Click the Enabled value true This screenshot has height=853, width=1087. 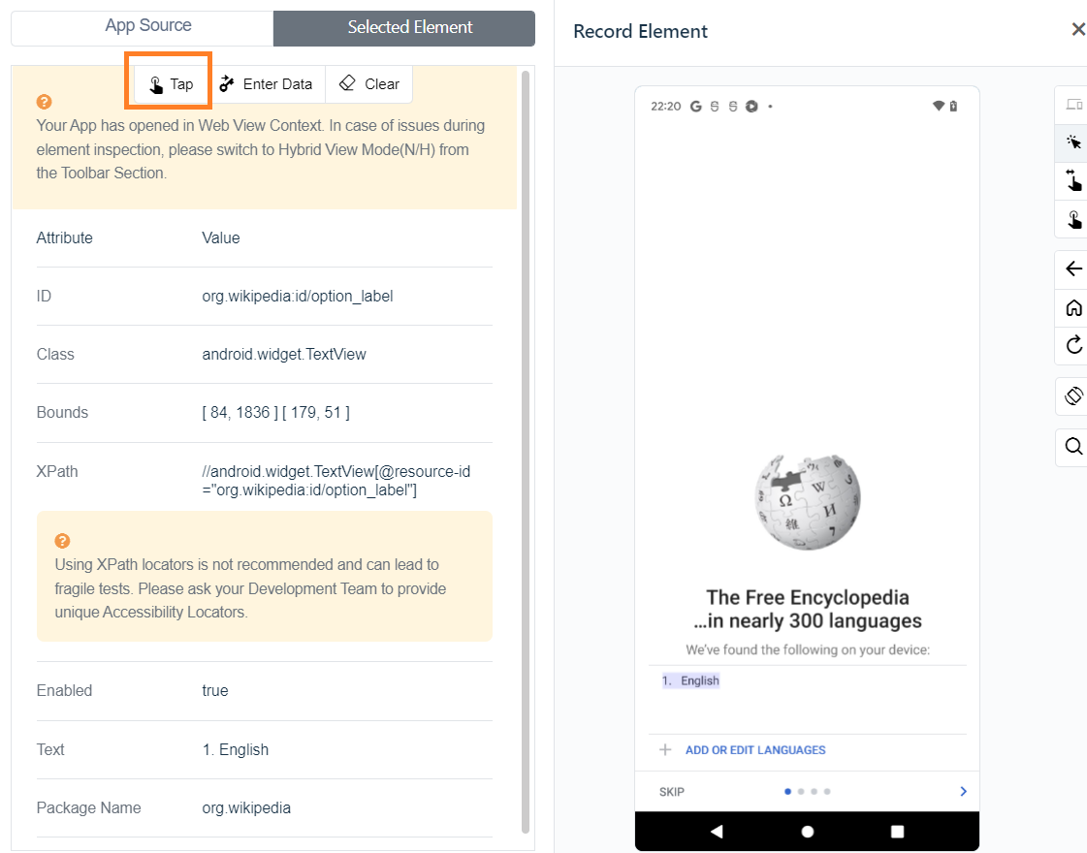point(215,691)
